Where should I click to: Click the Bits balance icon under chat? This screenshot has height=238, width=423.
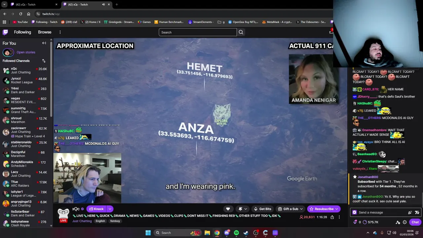coord(355,222)
